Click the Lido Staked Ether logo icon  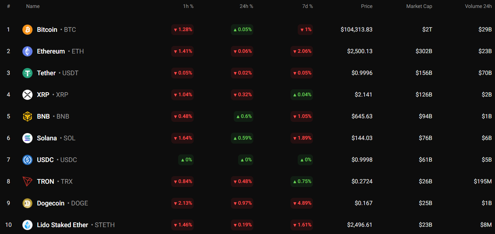pos(27,225)
